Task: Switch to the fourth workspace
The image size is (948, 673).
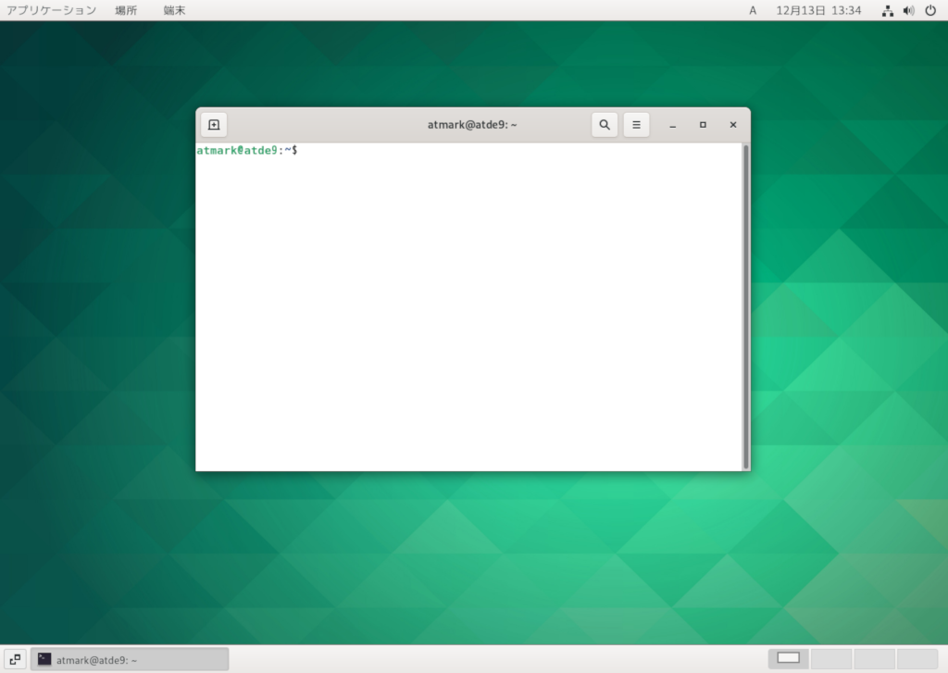Action: pyautogui.click(x=917, y=658)
